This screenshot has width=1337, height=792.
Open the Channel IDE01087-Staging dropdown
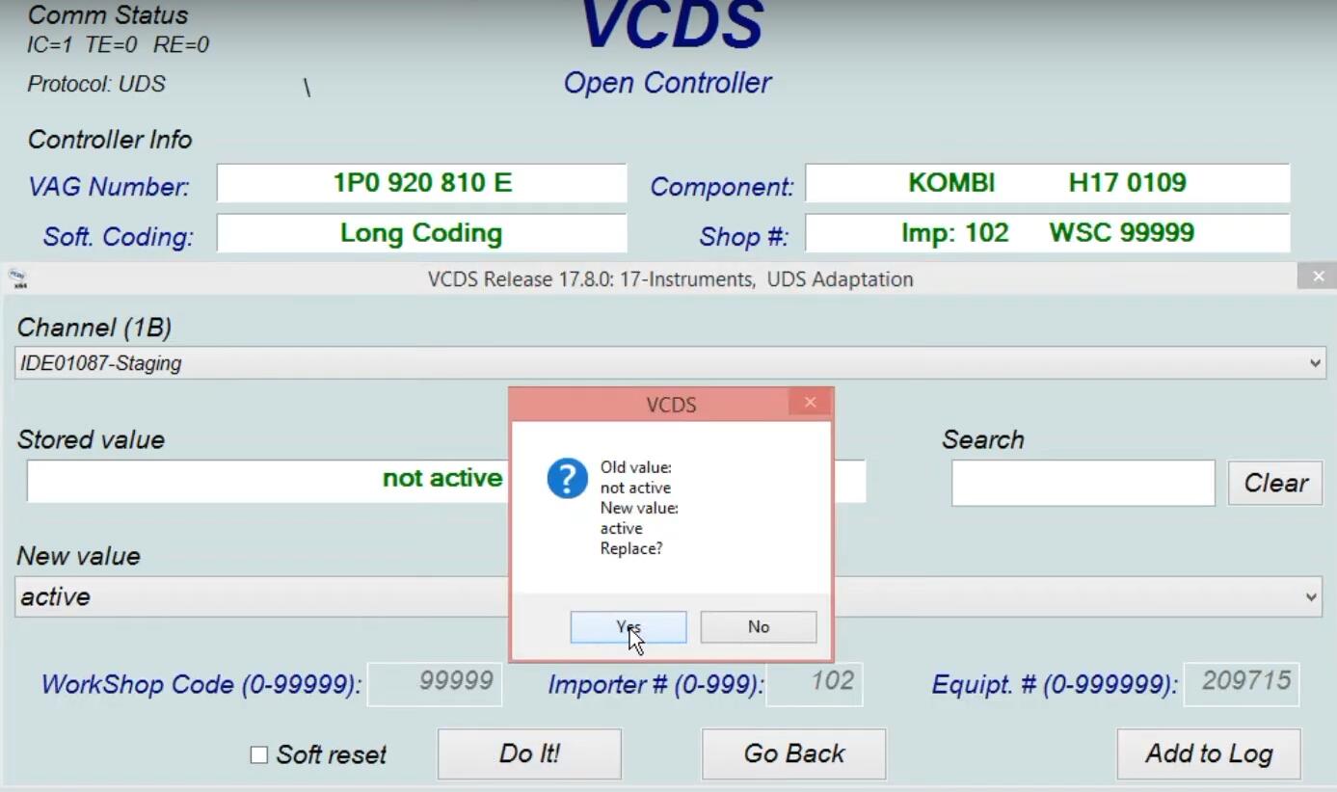[670, 363]
